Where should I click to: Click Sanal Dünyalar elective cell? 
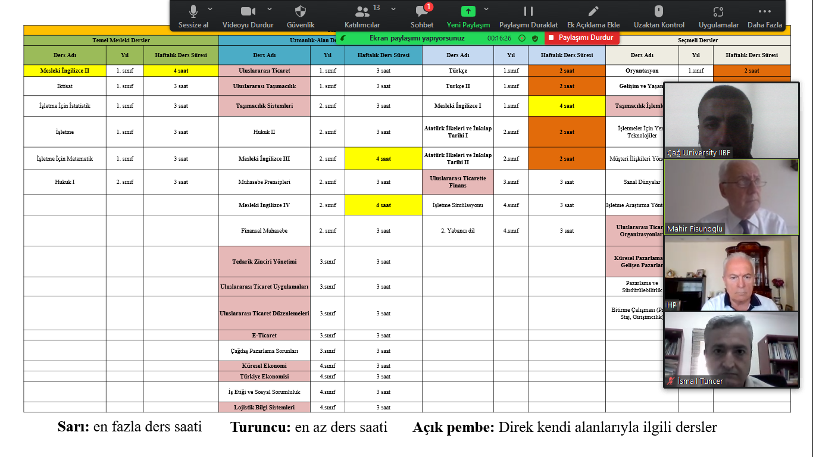tap(635, 182)
